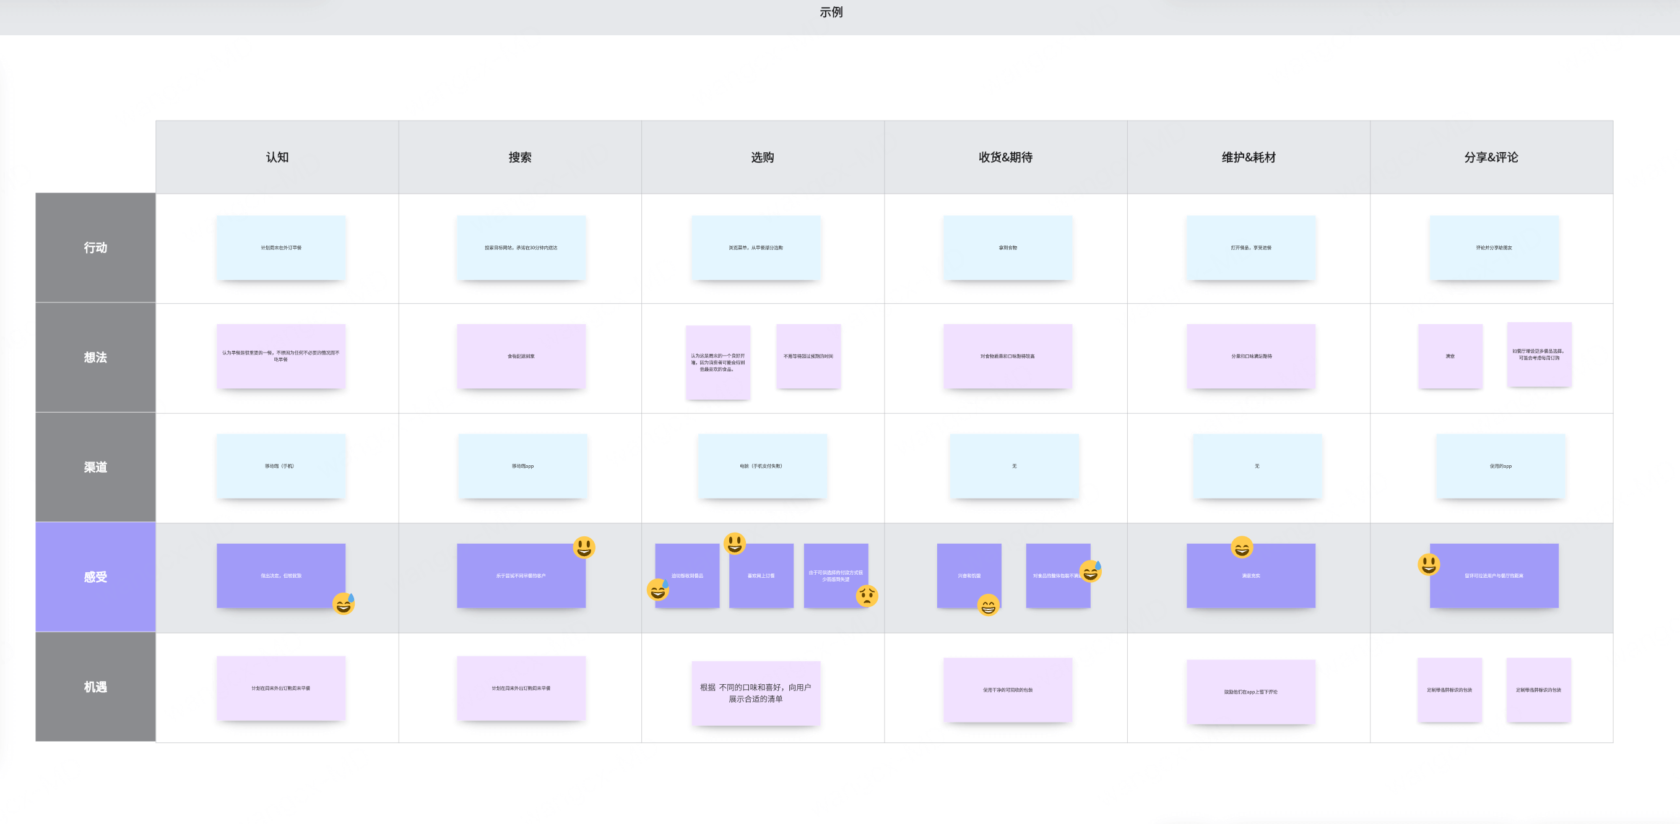
Task: Select the 机遇 row header
Action: [x=95, y=687]
